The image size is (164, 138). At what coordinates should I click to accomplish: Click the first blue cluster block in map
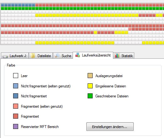[x=3, y=5]
